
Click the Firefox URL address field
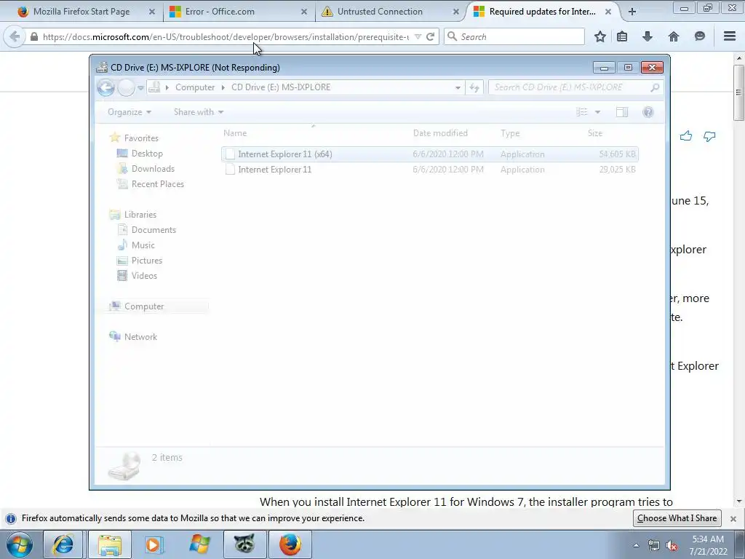pyautogui.click(x=226, y=36)
